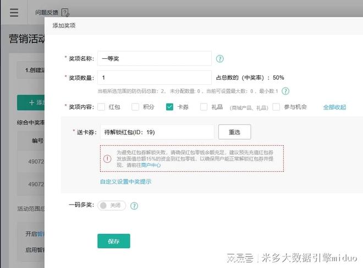
Task: Click help icon beside 奖项名称 field
Action: point(220,58)
